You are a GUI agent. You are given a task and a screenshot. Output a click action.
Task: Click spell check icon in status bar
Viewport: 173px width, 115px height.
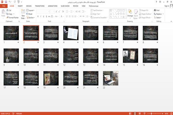pos(13,114)
